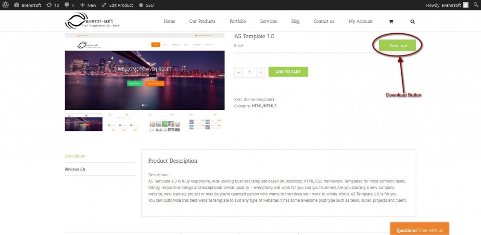481x235 pixels.
Task: Open Edit Product in admin bar
Action: click(117, 5)
